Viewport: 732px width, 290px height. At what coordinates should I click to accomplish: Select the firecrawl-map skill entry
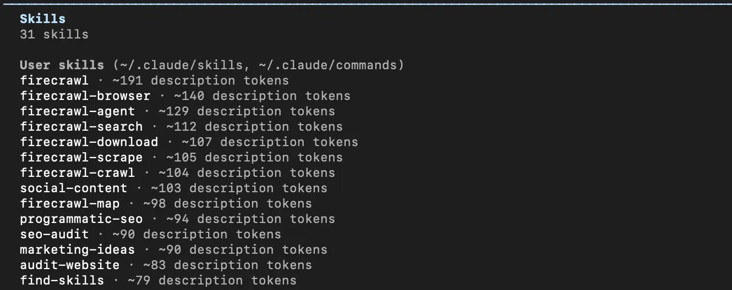tap(69, 203)
